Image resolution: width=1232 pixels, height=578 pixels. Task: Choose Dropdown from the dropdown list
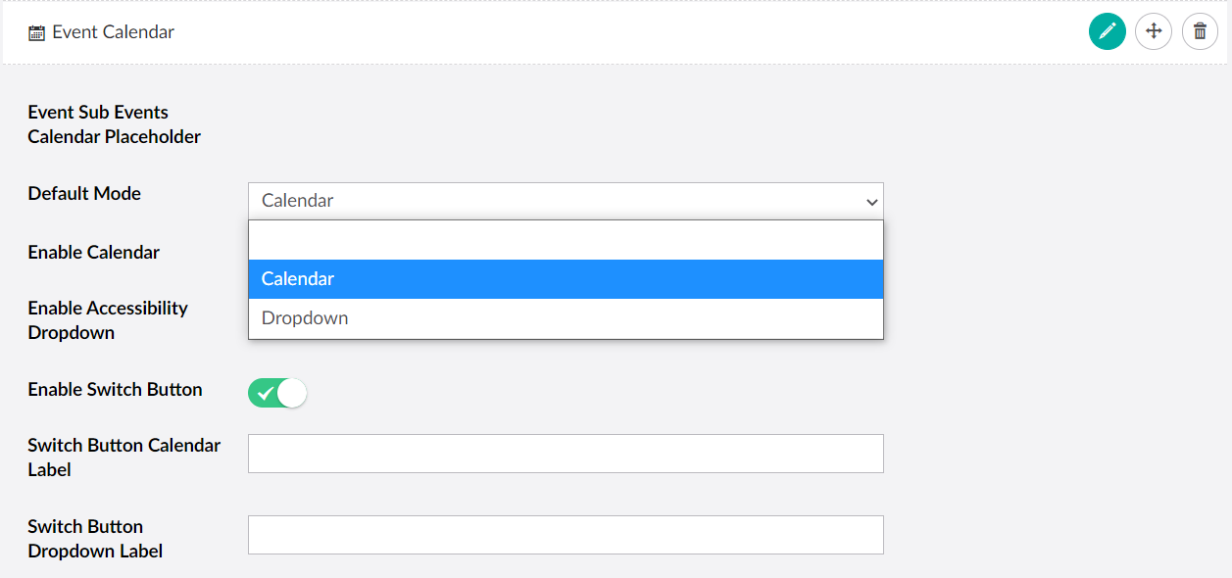pos(566,317)
